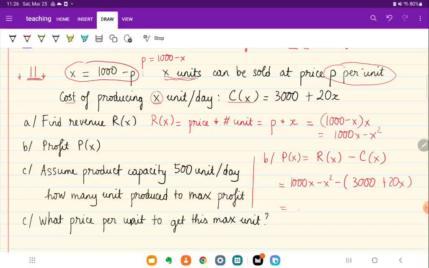Select the red pen tool
This screenshot has width=429, height=268.
tap(27, 38)
